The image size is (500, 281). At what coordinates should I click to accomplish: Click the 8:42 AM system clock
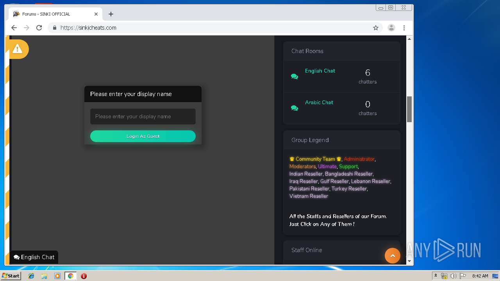(x=480, y=276)
